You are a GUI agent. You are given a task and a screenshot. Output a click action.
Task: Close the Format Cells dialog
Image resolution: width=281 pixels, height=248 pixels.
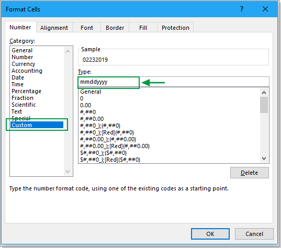(x=265, y=9)
